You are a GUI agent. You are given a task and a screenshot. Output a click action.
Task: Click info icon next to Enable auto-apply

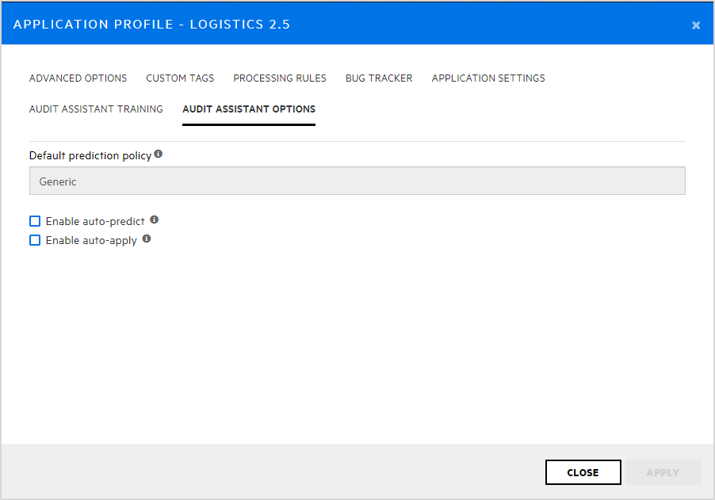pos(147,239)
